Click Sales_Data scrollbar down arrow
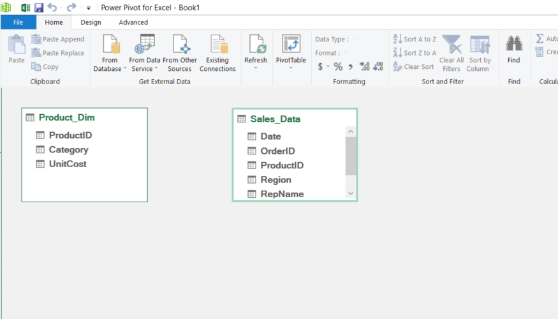This screenshot has width=558, height=319. click(351, 193)
